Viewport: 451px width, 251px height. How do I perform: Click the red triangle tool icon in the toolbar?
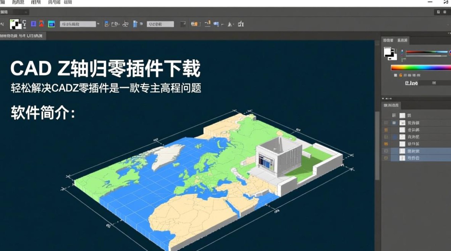coord(41,24)
